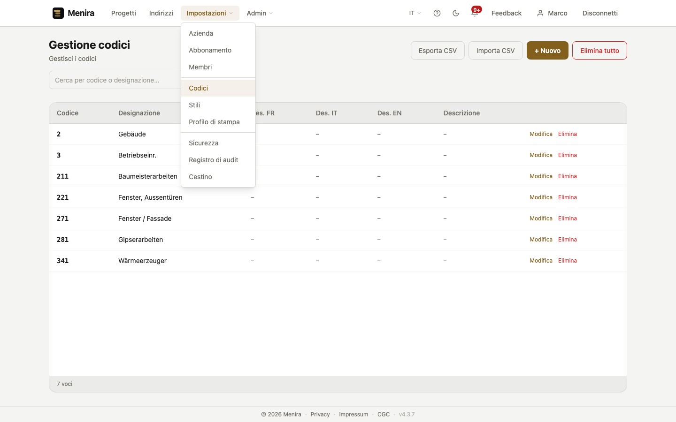This screenshot has width=676, height=422.
Task: Click the Menira logo icon
Action: [x=58, y=13]
